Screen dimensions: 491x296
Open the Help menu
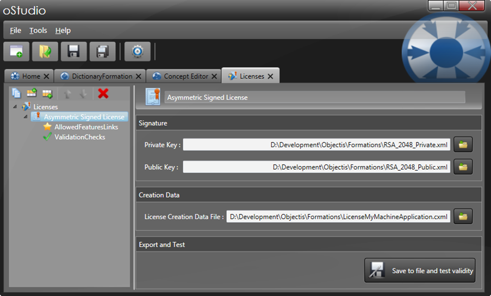pos(63,30)
